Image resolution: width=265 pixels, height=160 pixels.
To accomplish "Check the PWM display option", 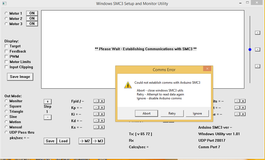I will click(x=7, y=56).
